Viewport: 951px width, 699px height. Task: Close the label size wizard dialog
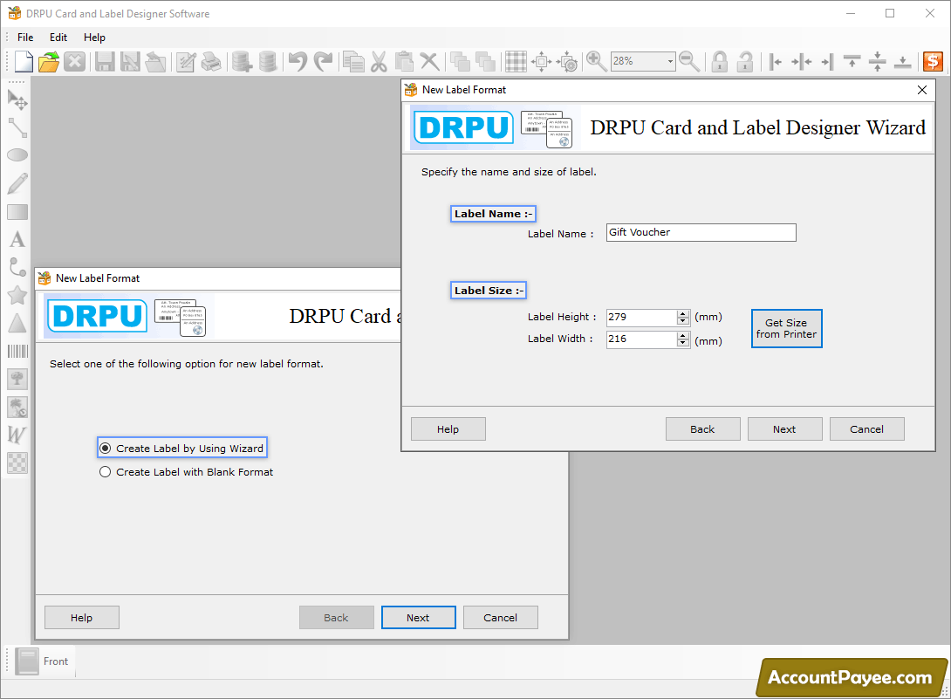[922, 90]
